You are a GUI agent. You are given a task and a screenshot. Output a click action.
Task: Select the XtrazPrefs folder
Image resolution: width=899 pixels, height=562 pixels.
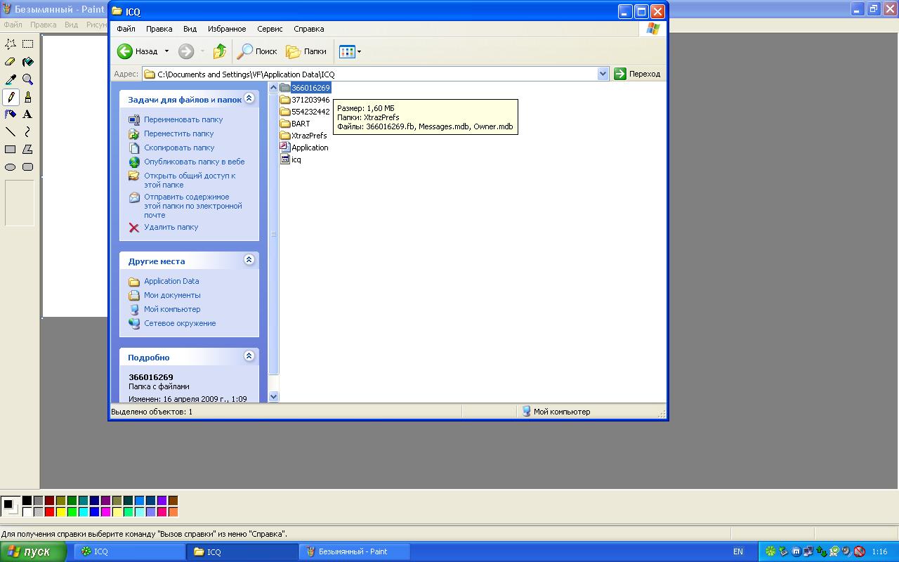303,136
